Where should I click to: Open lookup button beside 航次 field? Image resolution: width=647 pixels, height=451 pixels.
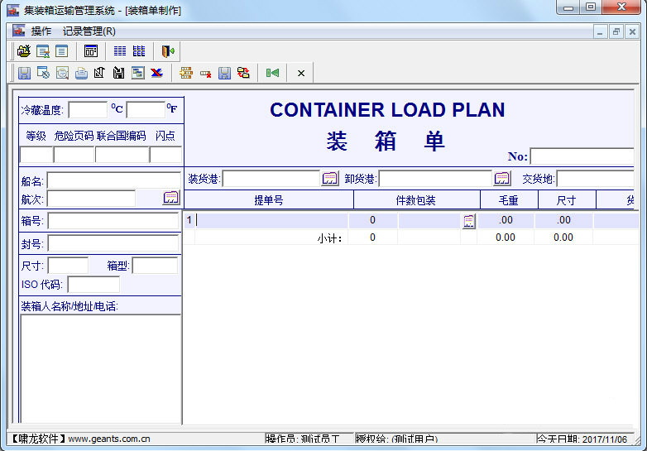click(x=170, y=197)
